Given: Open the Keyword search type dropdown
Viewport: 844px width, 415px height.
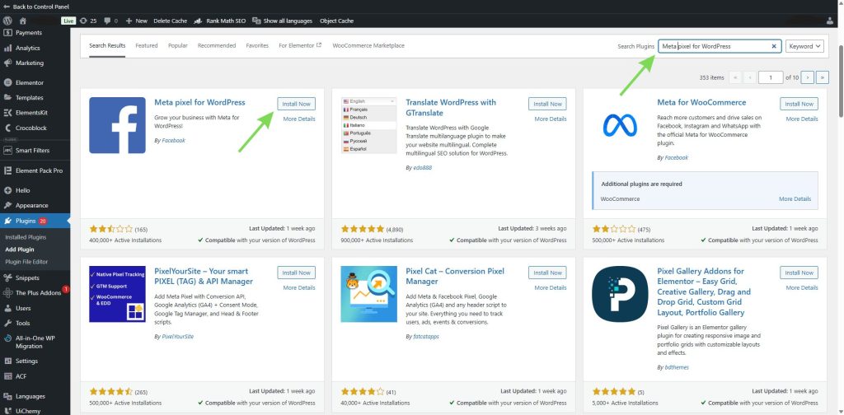Looking at the screenshot, I should pos(804,46).
